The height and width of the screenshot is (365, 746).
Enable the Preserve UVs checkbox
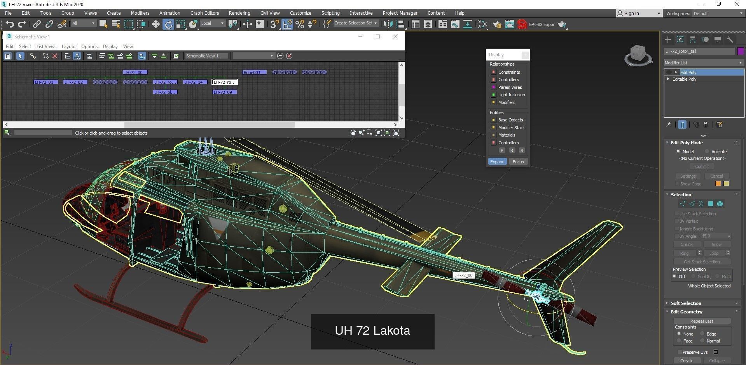click(680, 352)
